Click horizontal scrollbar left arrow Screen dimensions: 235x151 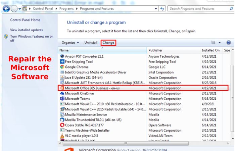pyautogui.click(x=60, y=143)
